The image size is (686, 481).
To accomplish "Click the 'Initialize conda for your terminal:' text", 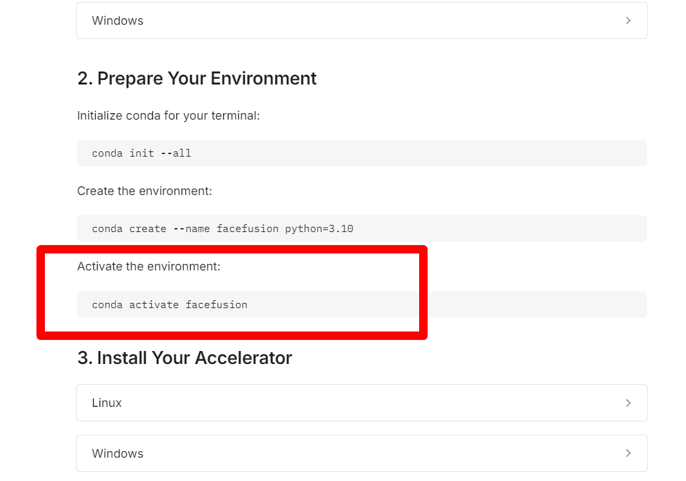I will coord(169,116).
